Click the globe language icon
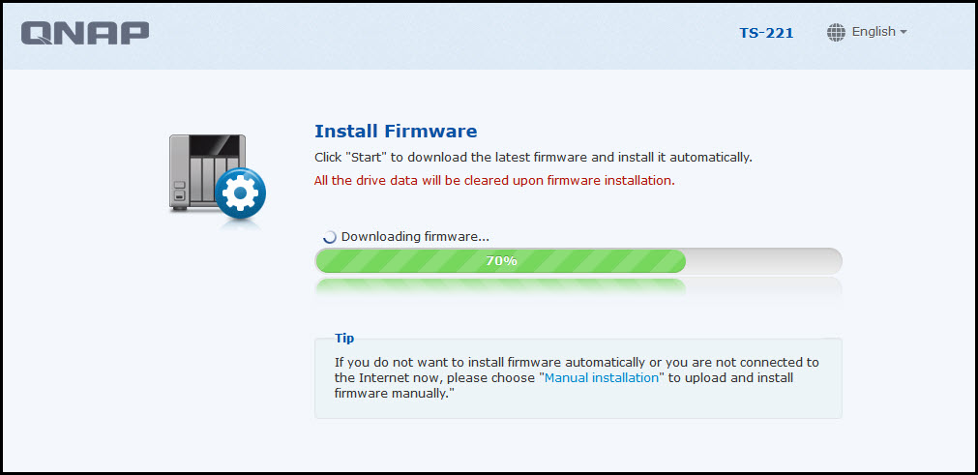Screen dimensions: 978x475 click(x=836, y=33)
